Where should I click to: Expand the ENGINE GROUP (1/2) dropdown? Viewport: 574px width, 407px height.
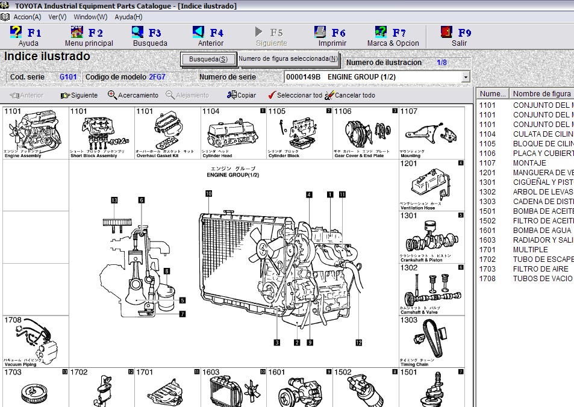[466, 77]
